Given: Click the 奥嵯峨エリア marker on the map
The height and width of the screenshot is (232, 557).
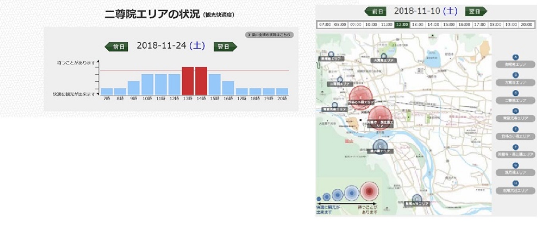Looking at the screenshot, I should coord(331,56).
